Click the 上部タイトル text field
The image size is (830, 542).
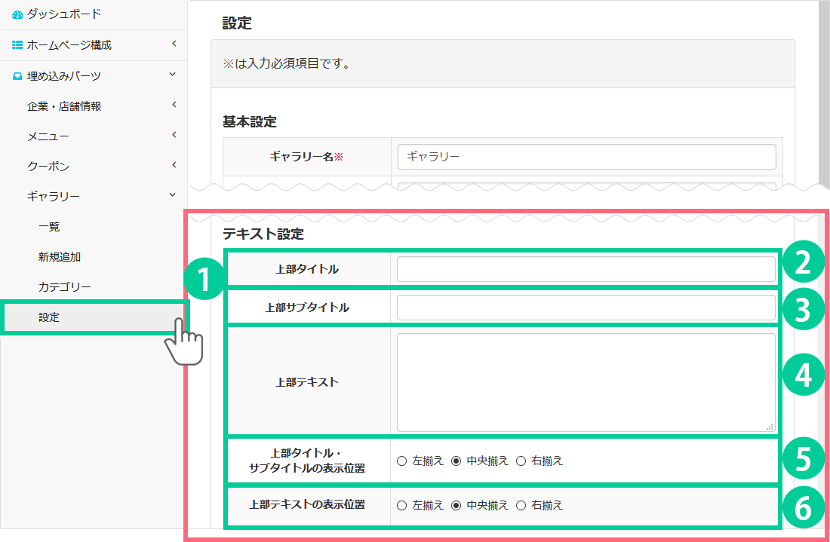pos(586,269)
